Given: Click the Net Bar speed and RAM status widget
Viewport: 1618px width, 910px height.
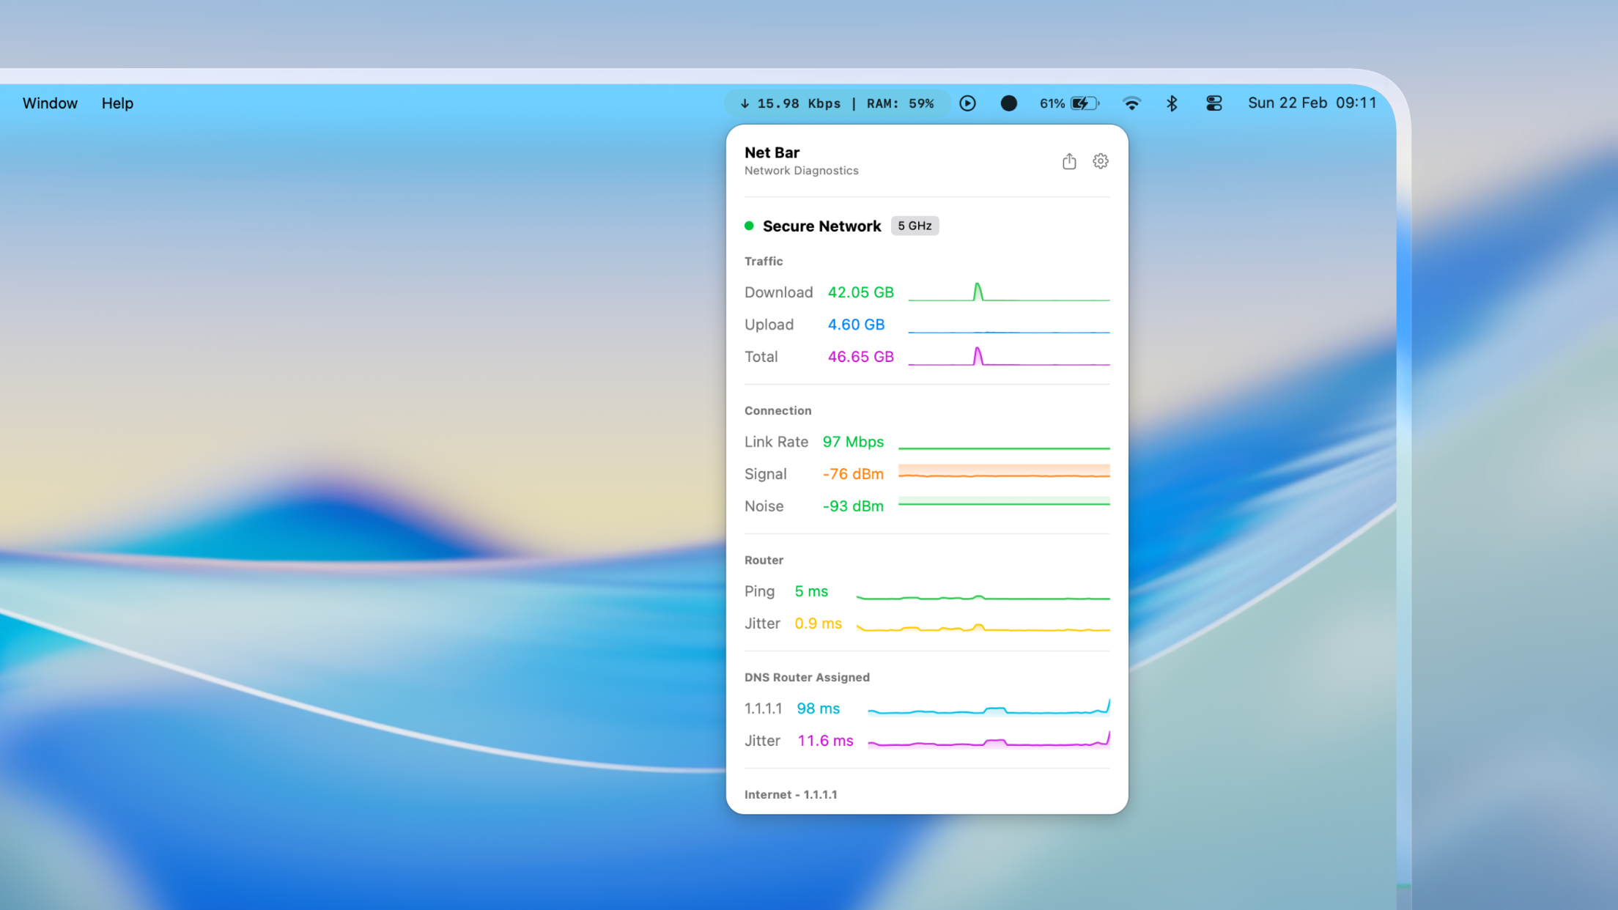Looking at the screenshot, I should (837, 103).
